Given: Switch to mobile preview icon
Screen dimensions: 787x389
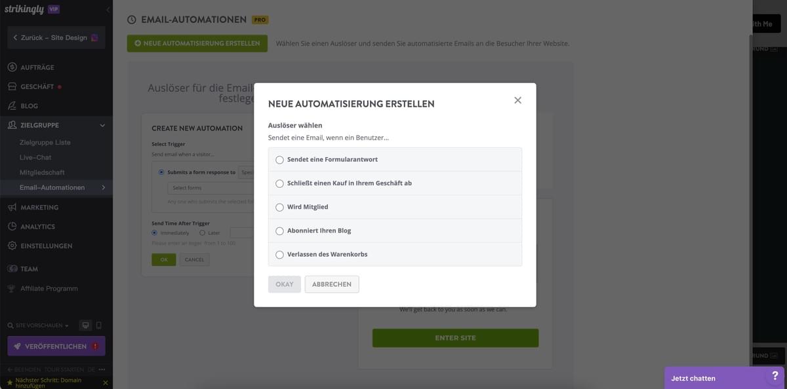Looking at the screenshot, I should pos(99,324).
